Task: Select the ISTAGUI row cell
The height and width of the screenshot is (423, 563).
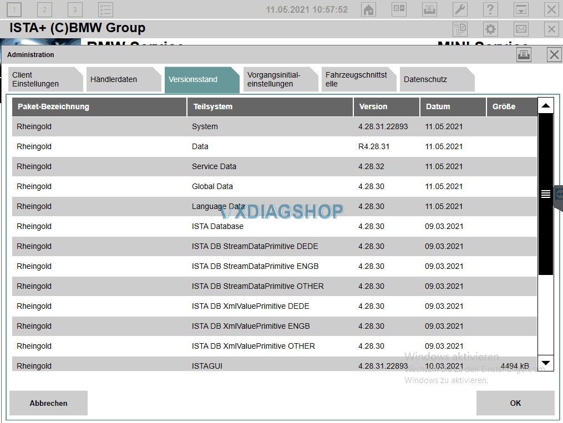Action: click(207, 366)
